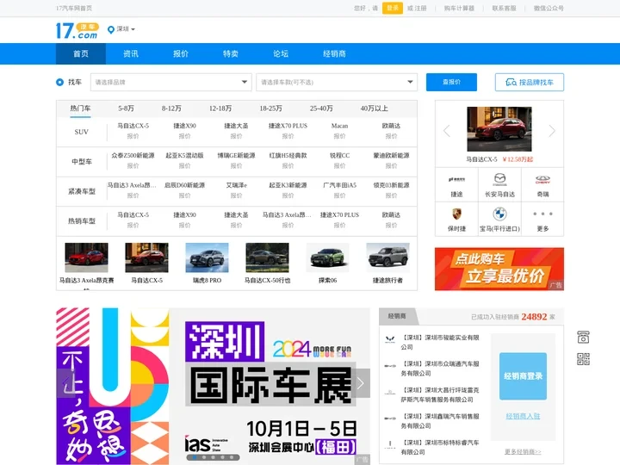This screenshot has width=620, height=465.
Task: Go to previous slide of auto show banner
Action: coord(65,382)
